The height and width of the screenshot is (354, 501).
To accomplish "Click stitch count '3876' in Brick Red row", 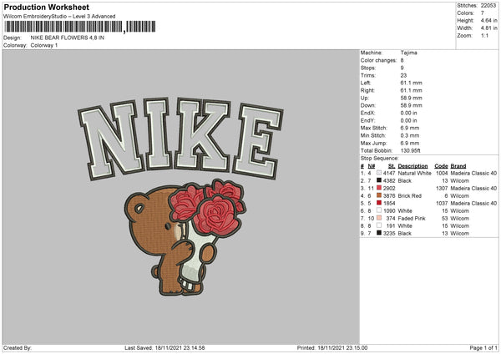I will (x=389, y=196).
